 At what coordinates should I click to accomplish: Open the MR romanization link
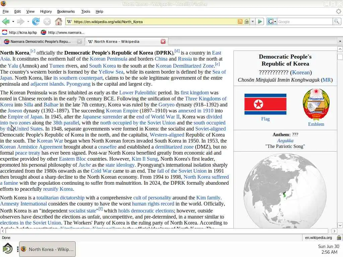click(327, 80)
